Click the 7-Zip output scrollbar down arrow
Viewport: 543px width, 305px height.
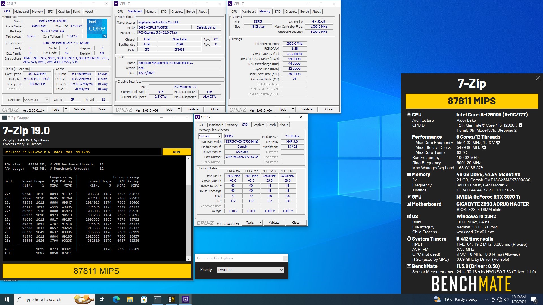click(x=188, y=259)
